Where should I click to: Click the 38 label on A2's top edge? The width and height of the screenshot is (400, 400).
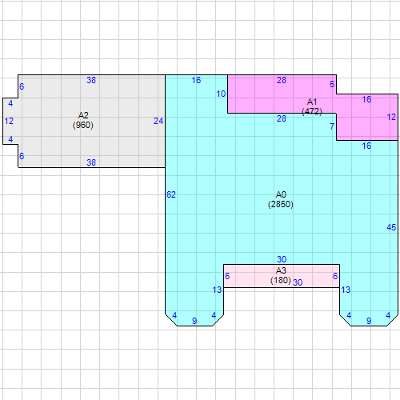point(91,80)
